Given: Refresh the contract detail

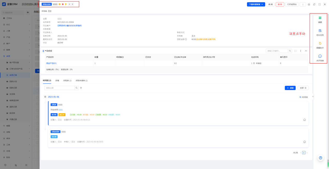Looking at the screenshot, I should tap(314, 4).
